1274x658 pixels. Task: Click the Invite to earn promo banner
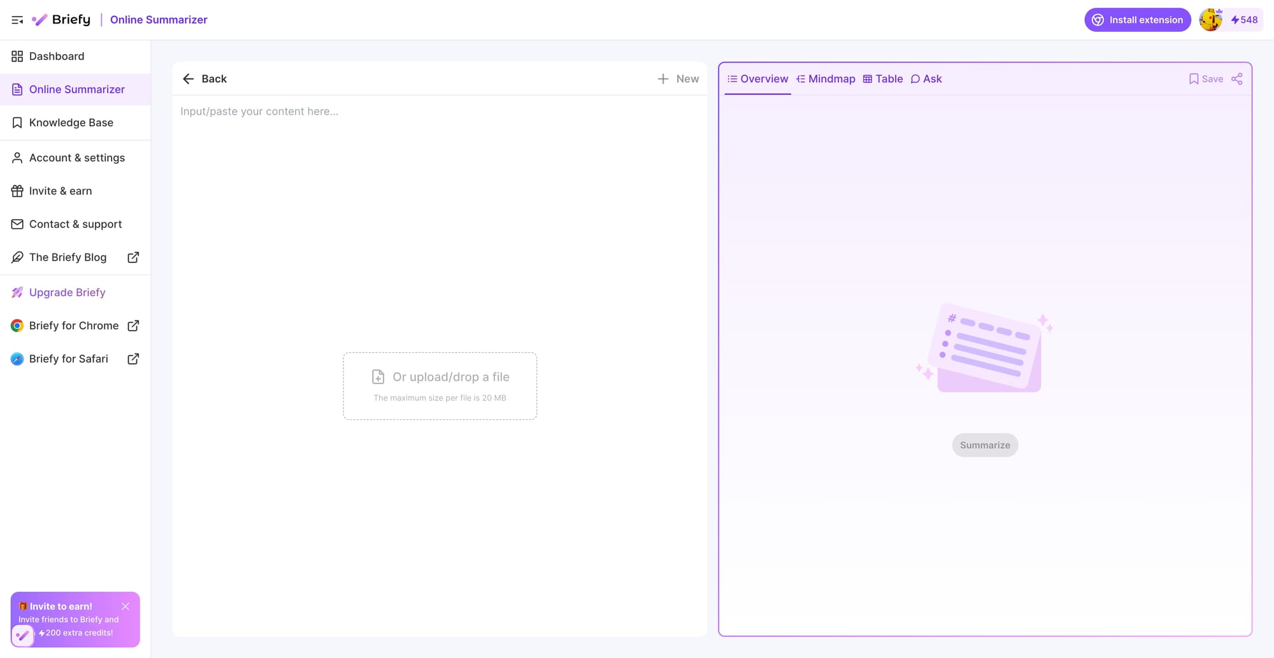tap(75, 619)
